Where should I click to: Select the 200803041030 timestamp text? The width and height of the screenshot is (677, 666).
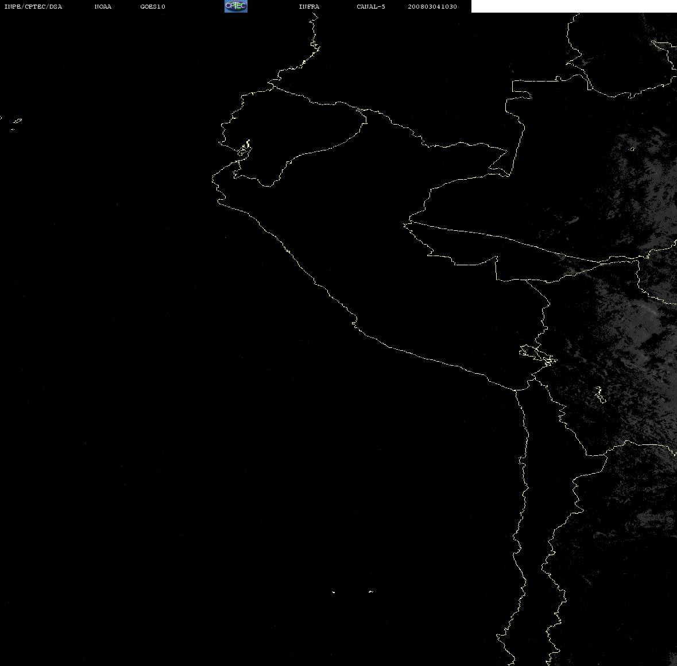(x=432, y=6)
